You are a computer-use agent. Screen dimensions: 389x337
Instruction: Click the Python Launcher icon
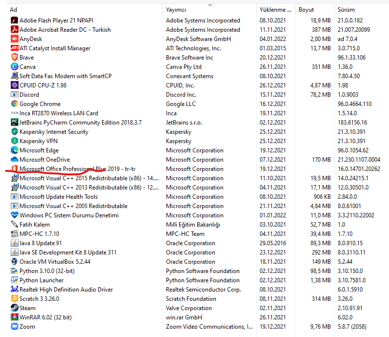point(14,280)
